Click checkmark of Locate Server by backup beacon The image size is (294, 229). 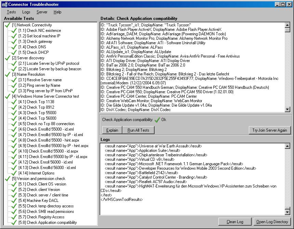click(14, 69)
